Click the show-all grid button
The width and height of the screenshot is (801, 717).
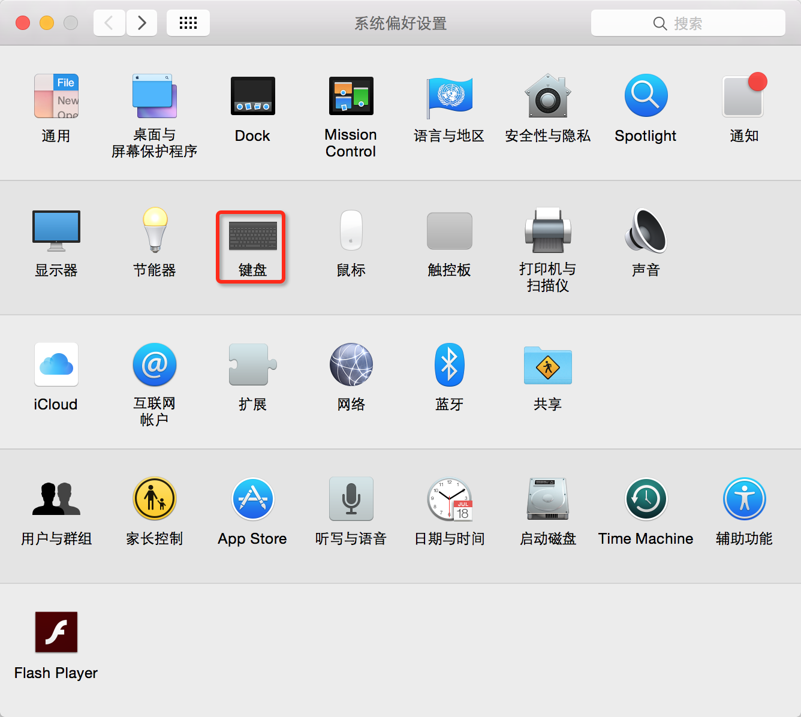coord(188,23)
